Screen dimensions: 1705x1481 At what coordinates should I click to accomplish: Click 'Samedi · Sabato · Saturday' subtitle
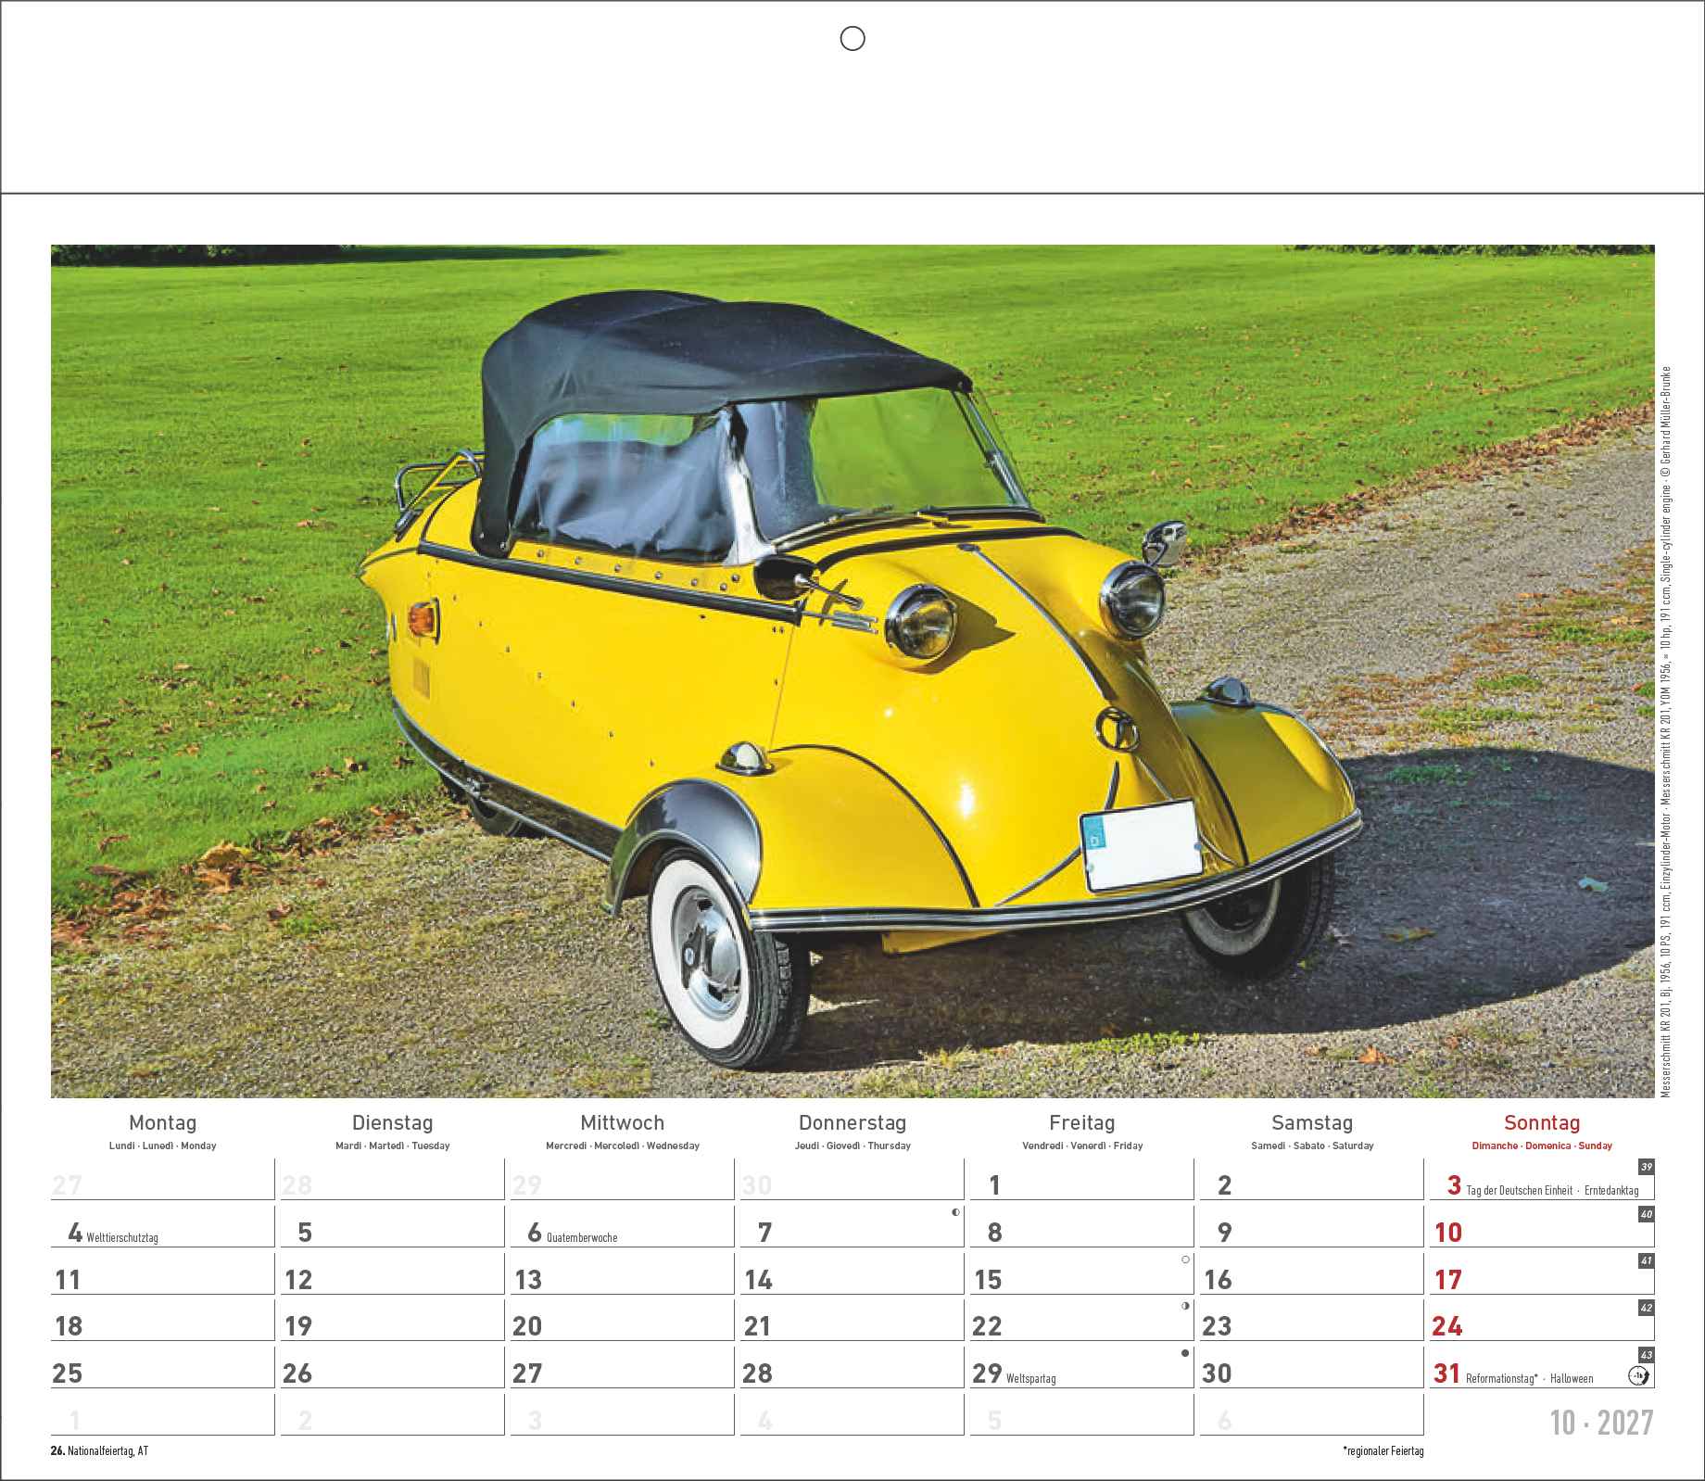(1312, 1146)
